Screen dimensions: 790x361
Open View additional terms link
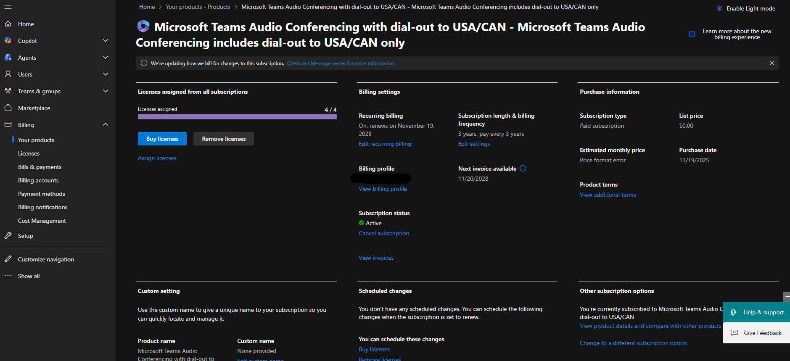click(x=608, y=195)
